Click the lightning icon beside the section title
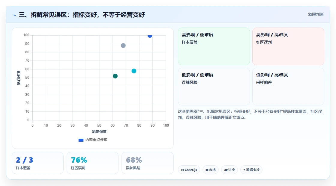 tap(14, 15)
